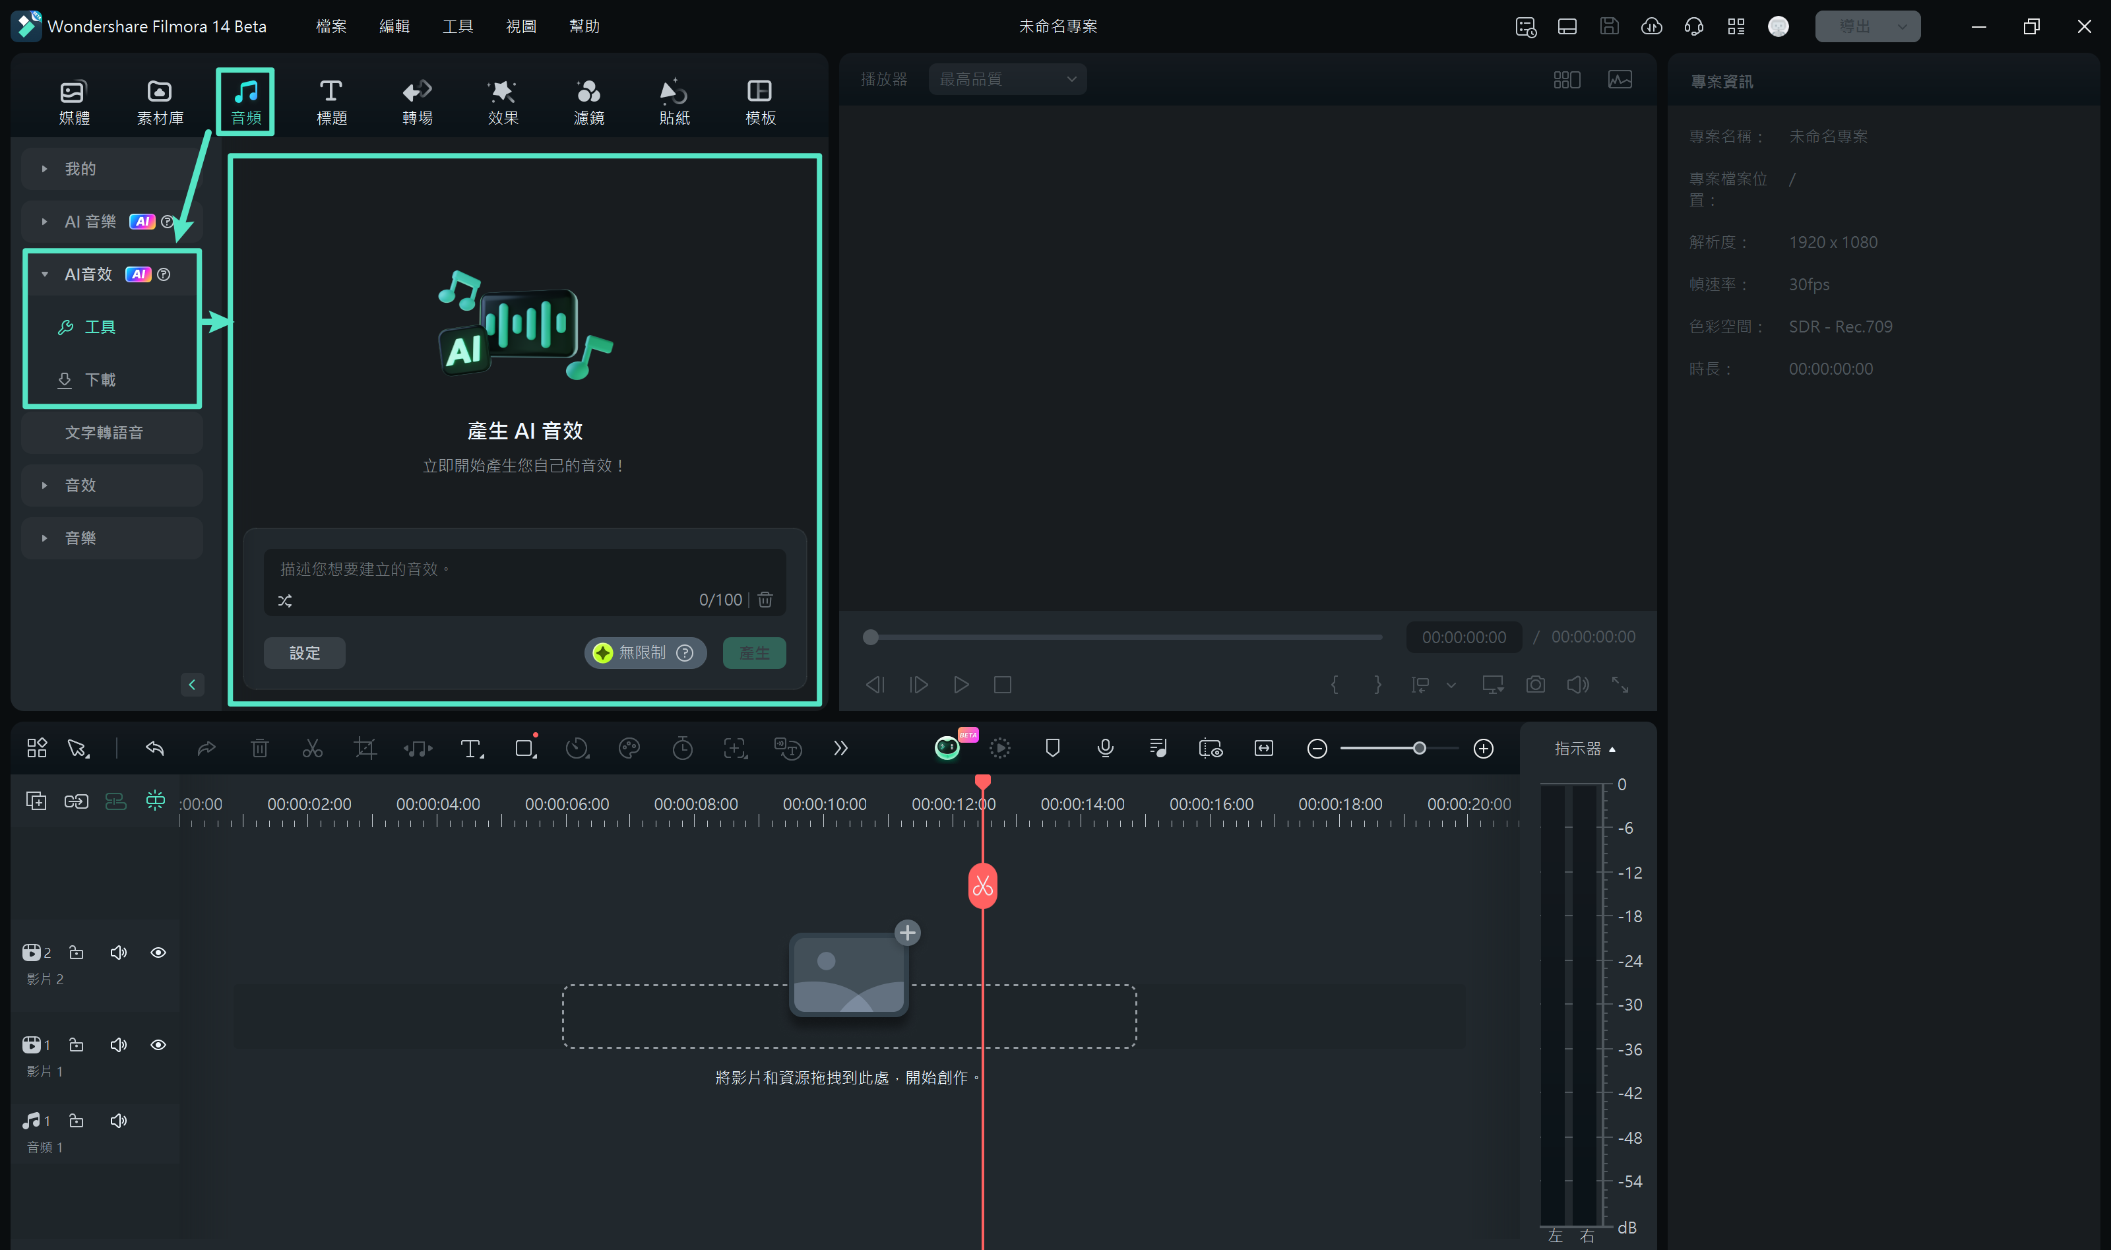Mute the 音頻 1 track speaker
Viewport: 2111px width, 1250px height.
click(x=118, y=1120)
